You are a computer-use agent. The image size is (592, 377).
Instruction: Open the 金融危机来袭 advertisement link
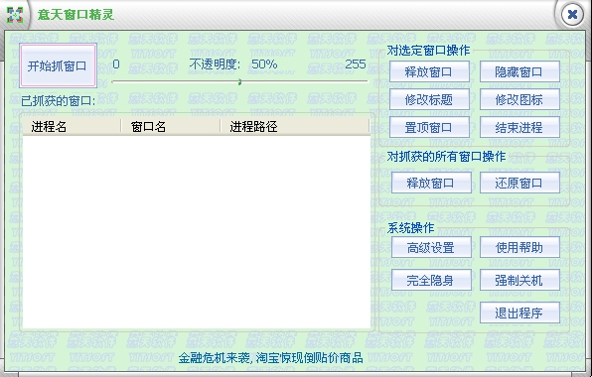coord(270,357)
